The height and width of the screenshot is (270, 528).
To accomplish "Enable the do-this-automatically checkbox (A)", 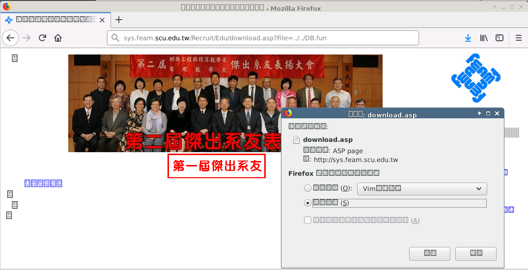I will pyautogui.click(x=307, y=220).
